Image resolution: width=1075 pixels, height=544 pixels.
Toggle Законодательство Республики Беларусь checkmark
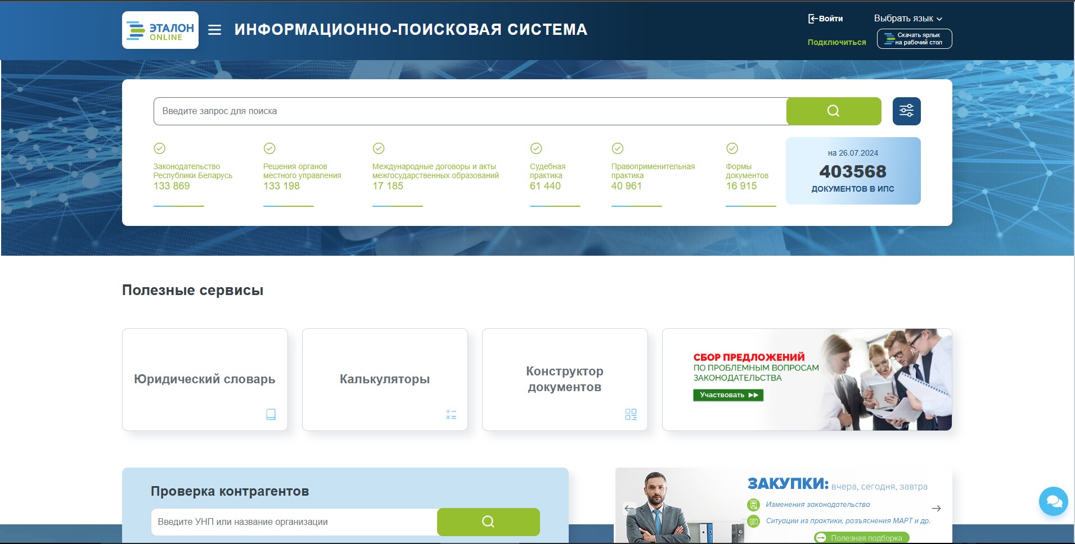coord(160,148)
